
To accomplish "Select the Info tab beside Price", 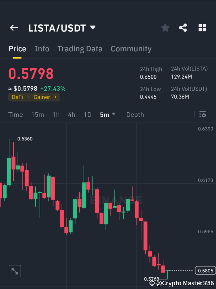I will 42,49.
